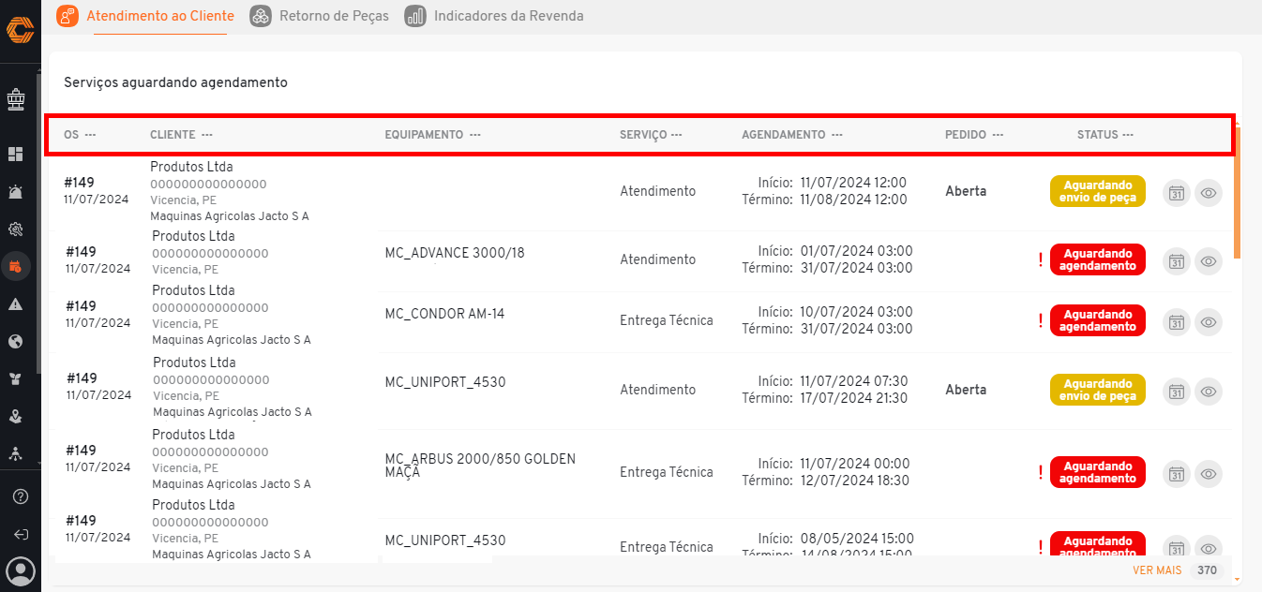Click 'Início: 01/07/2024 03:00' date

[835, 251]
